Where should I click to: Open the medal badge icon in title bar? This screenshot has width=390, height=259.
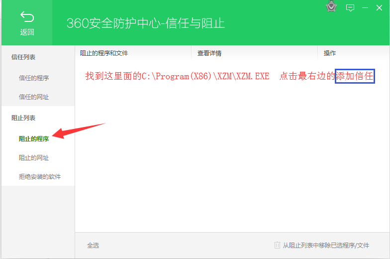(331, 7)
